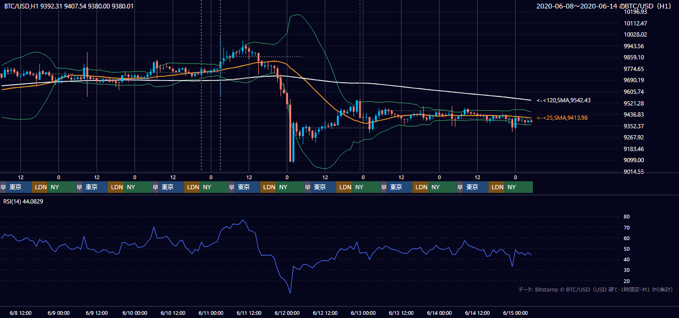Click price axis label 9859.10
679x318 pixels.
click(633, 57)
